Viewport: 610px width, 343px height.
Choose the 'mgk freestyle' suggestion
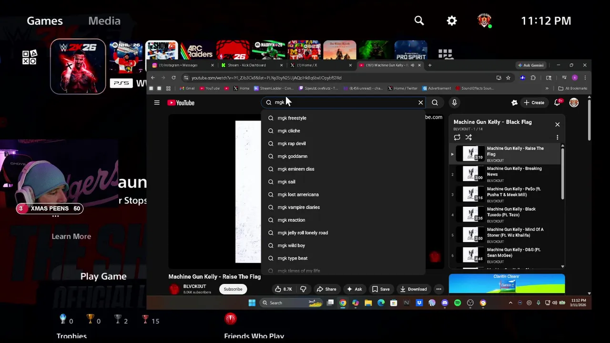point(343,118)
